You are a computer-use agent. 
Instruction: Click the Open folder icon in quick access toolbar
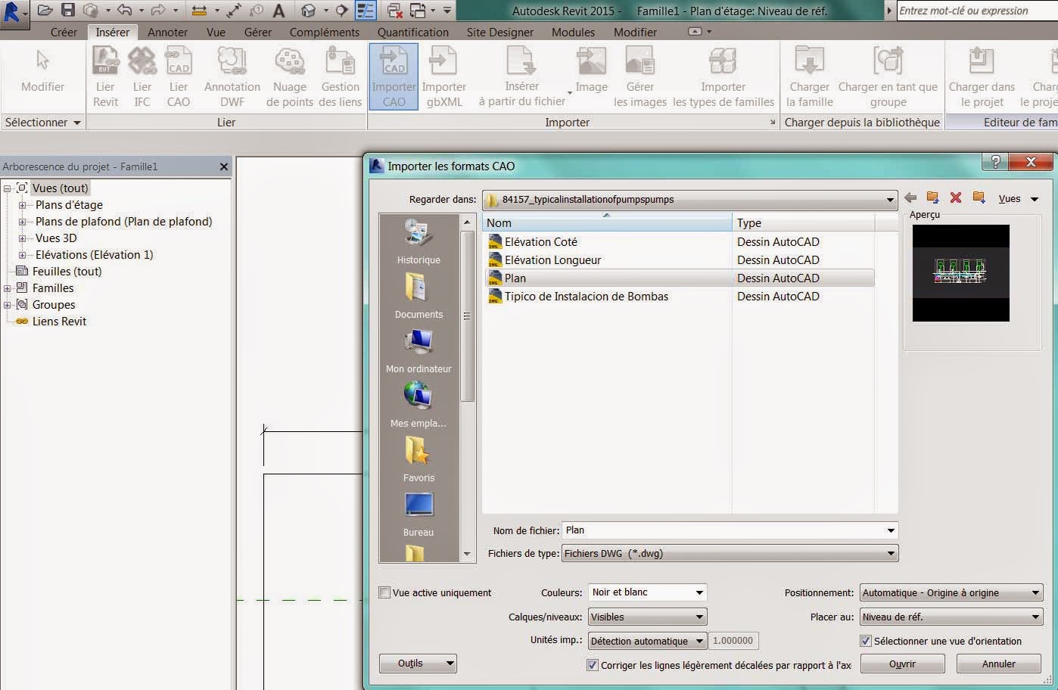(x=45, y=11)
